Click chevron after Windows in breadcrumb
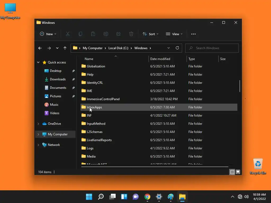Image resolution: width=271 pixels, height=203 pixels. tap(150, 48)
